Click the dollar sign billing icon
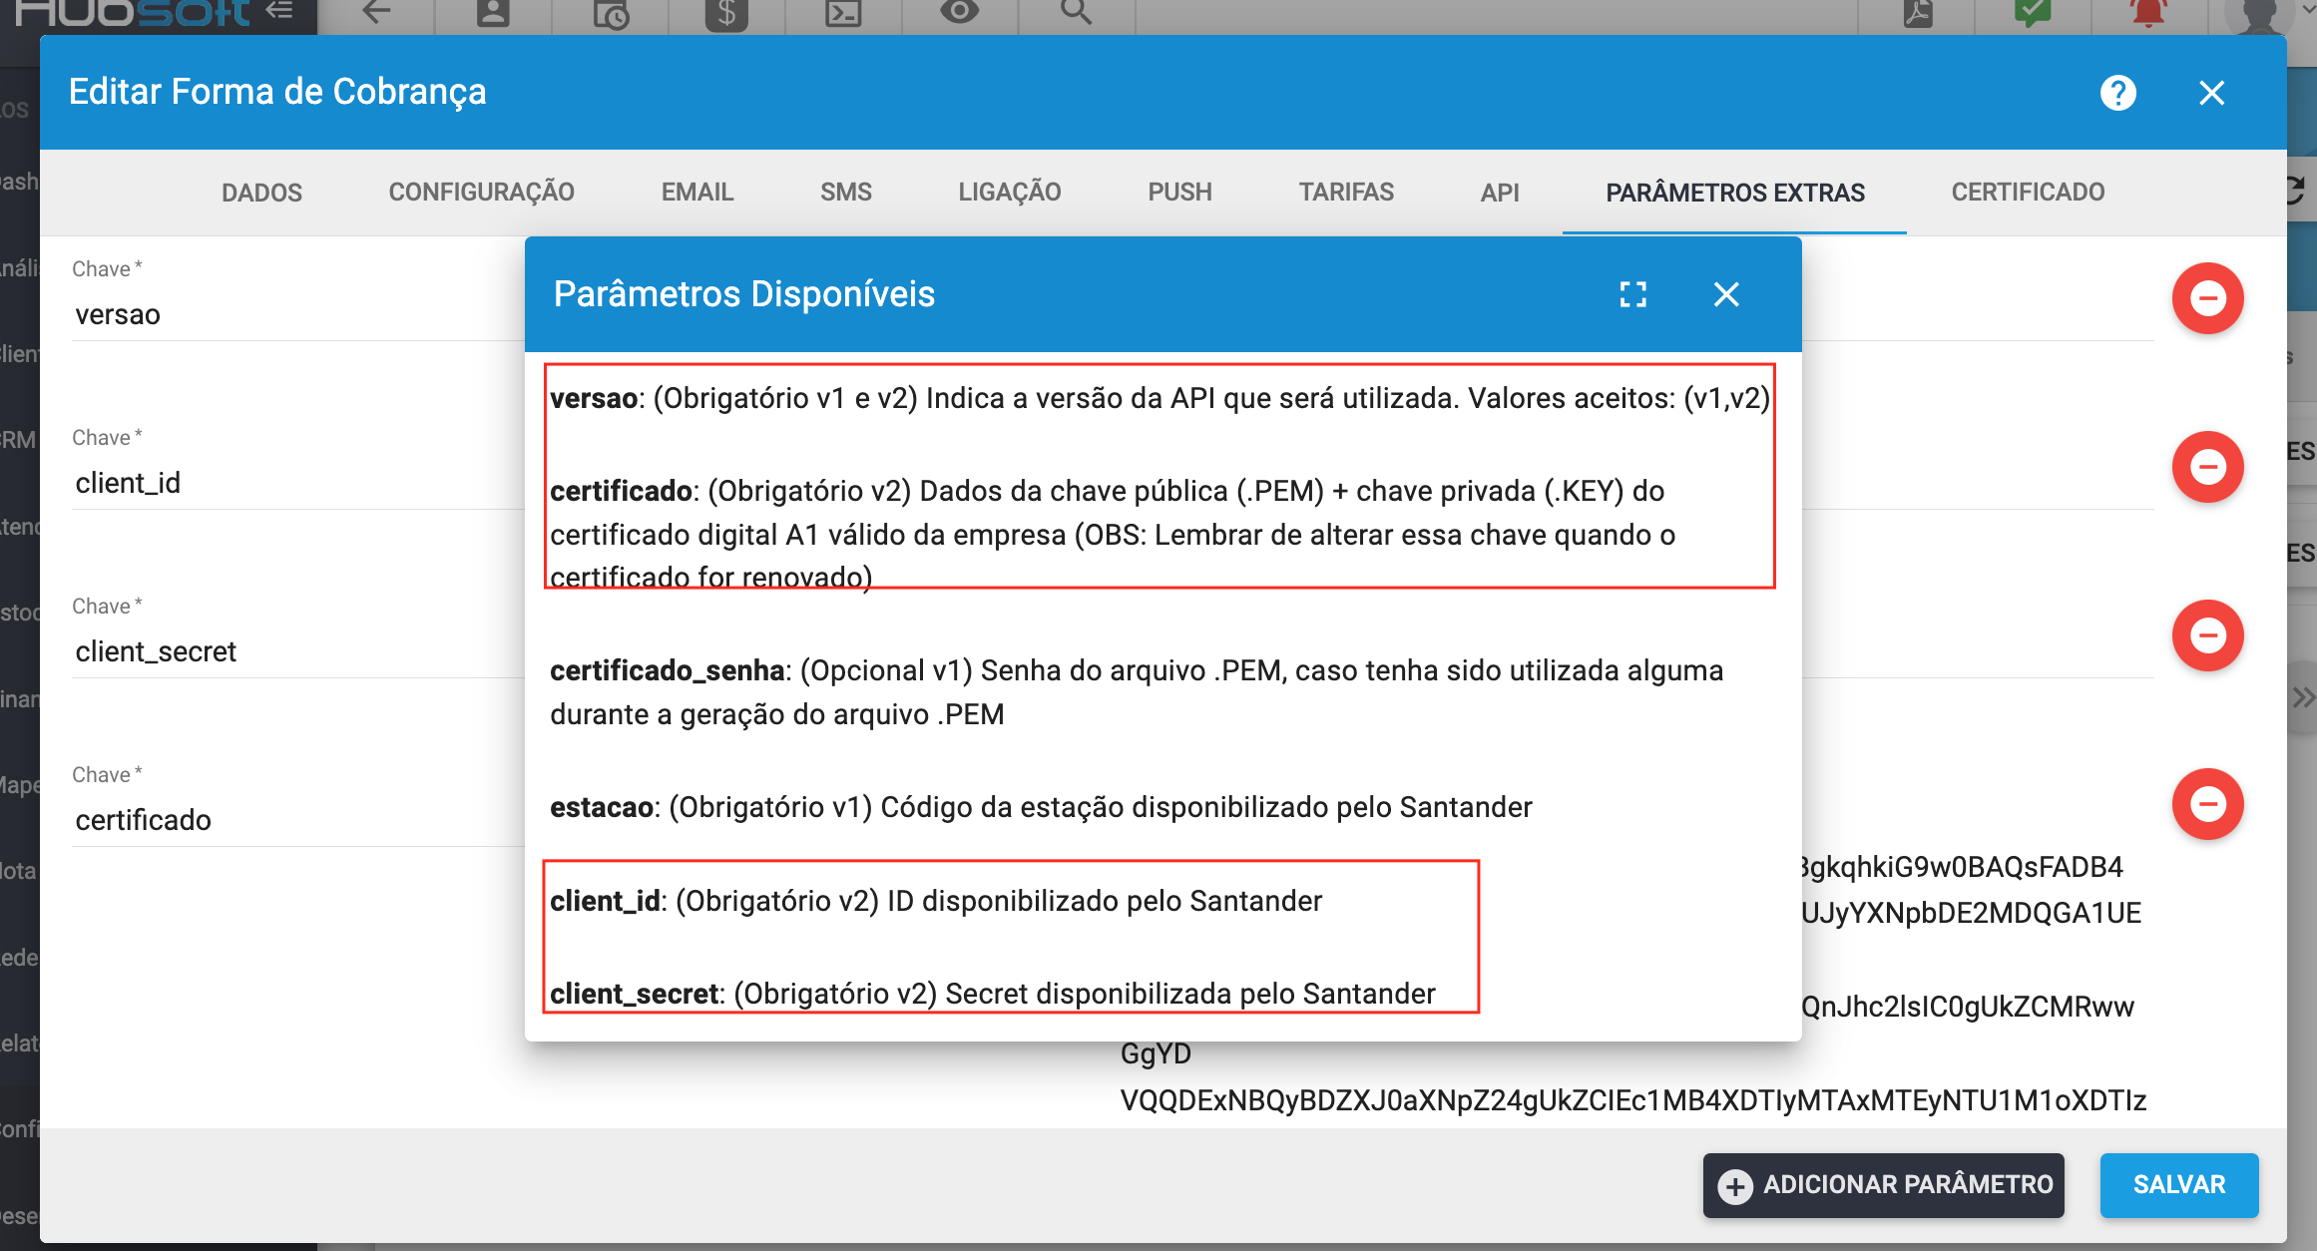The width and height of the screenshot is (2317, 1251). tap(725, 14)
